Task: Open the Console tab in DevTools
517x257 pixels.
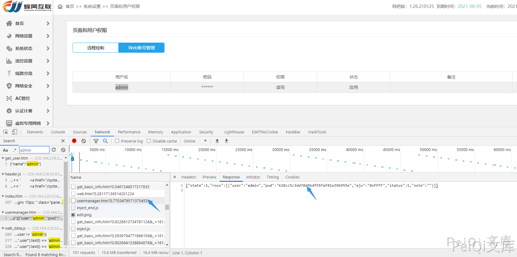Action: click(x=58, y=132)
